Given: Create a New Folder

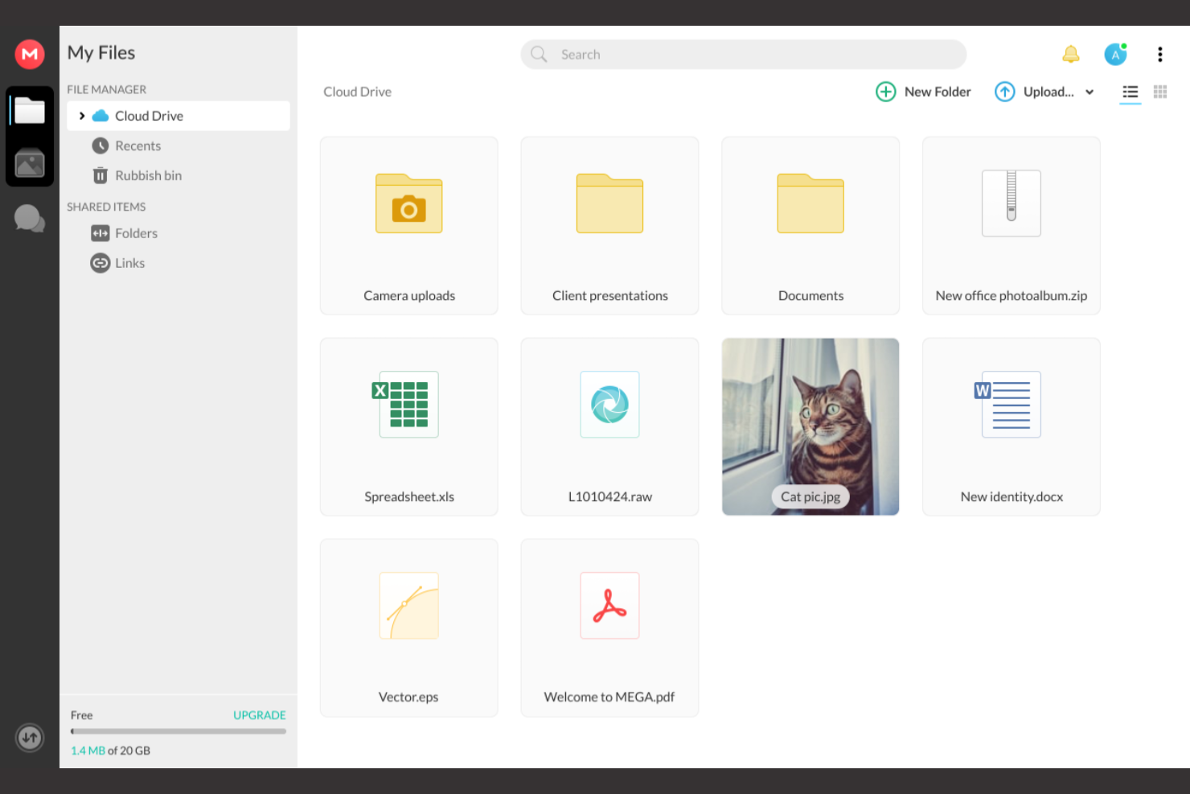Looking at the screenshot, I should click(x=922, y=92).
